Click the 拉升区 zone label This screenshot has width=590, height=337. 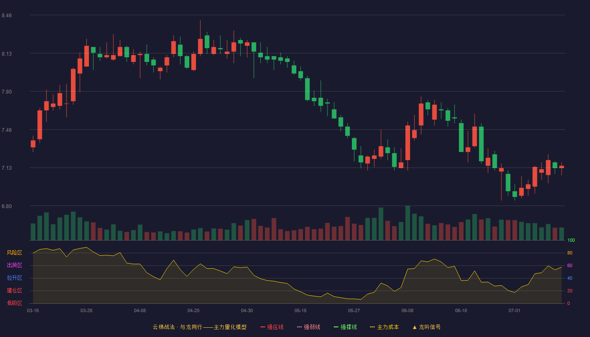pyautogui.click(x=14, y=278)
